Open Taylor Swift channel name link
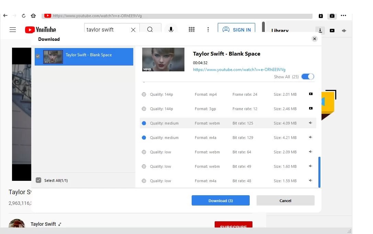This screenshot has width=373, height=234. pyautogui.click(x=43, y=224)
